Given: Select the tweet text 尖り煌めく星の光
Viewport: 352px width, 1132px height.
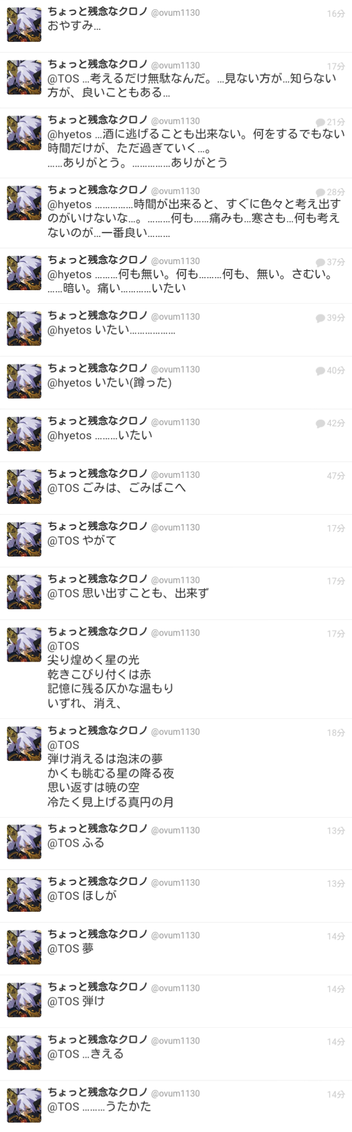Looking at the screenshot, I should 93,660.
